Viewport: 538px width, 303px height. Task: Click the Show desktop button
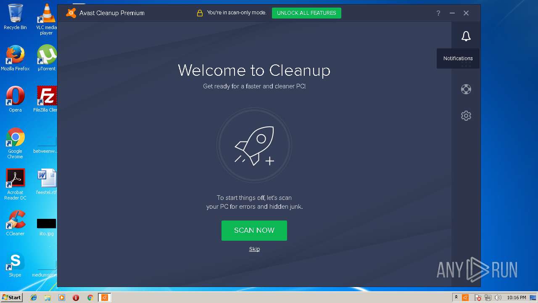[534, 298]
